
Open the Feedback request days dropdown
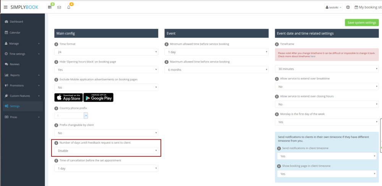106,151
